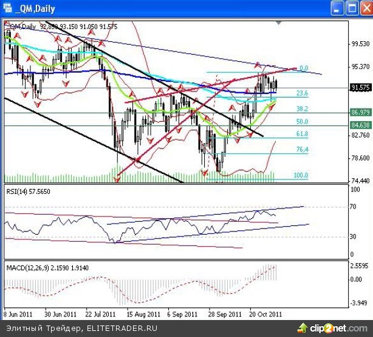This screenshot has width=373, height=337.
Task: Click the 22 Jul 2011 date on time axis
Action: (x=100, y=315)
